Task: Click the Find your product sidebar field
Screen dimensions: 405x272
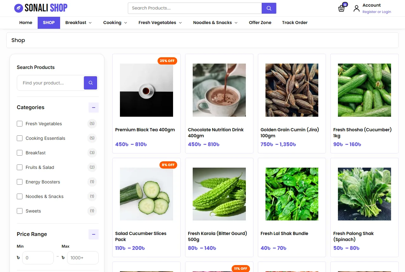Action: coord(51,83)
